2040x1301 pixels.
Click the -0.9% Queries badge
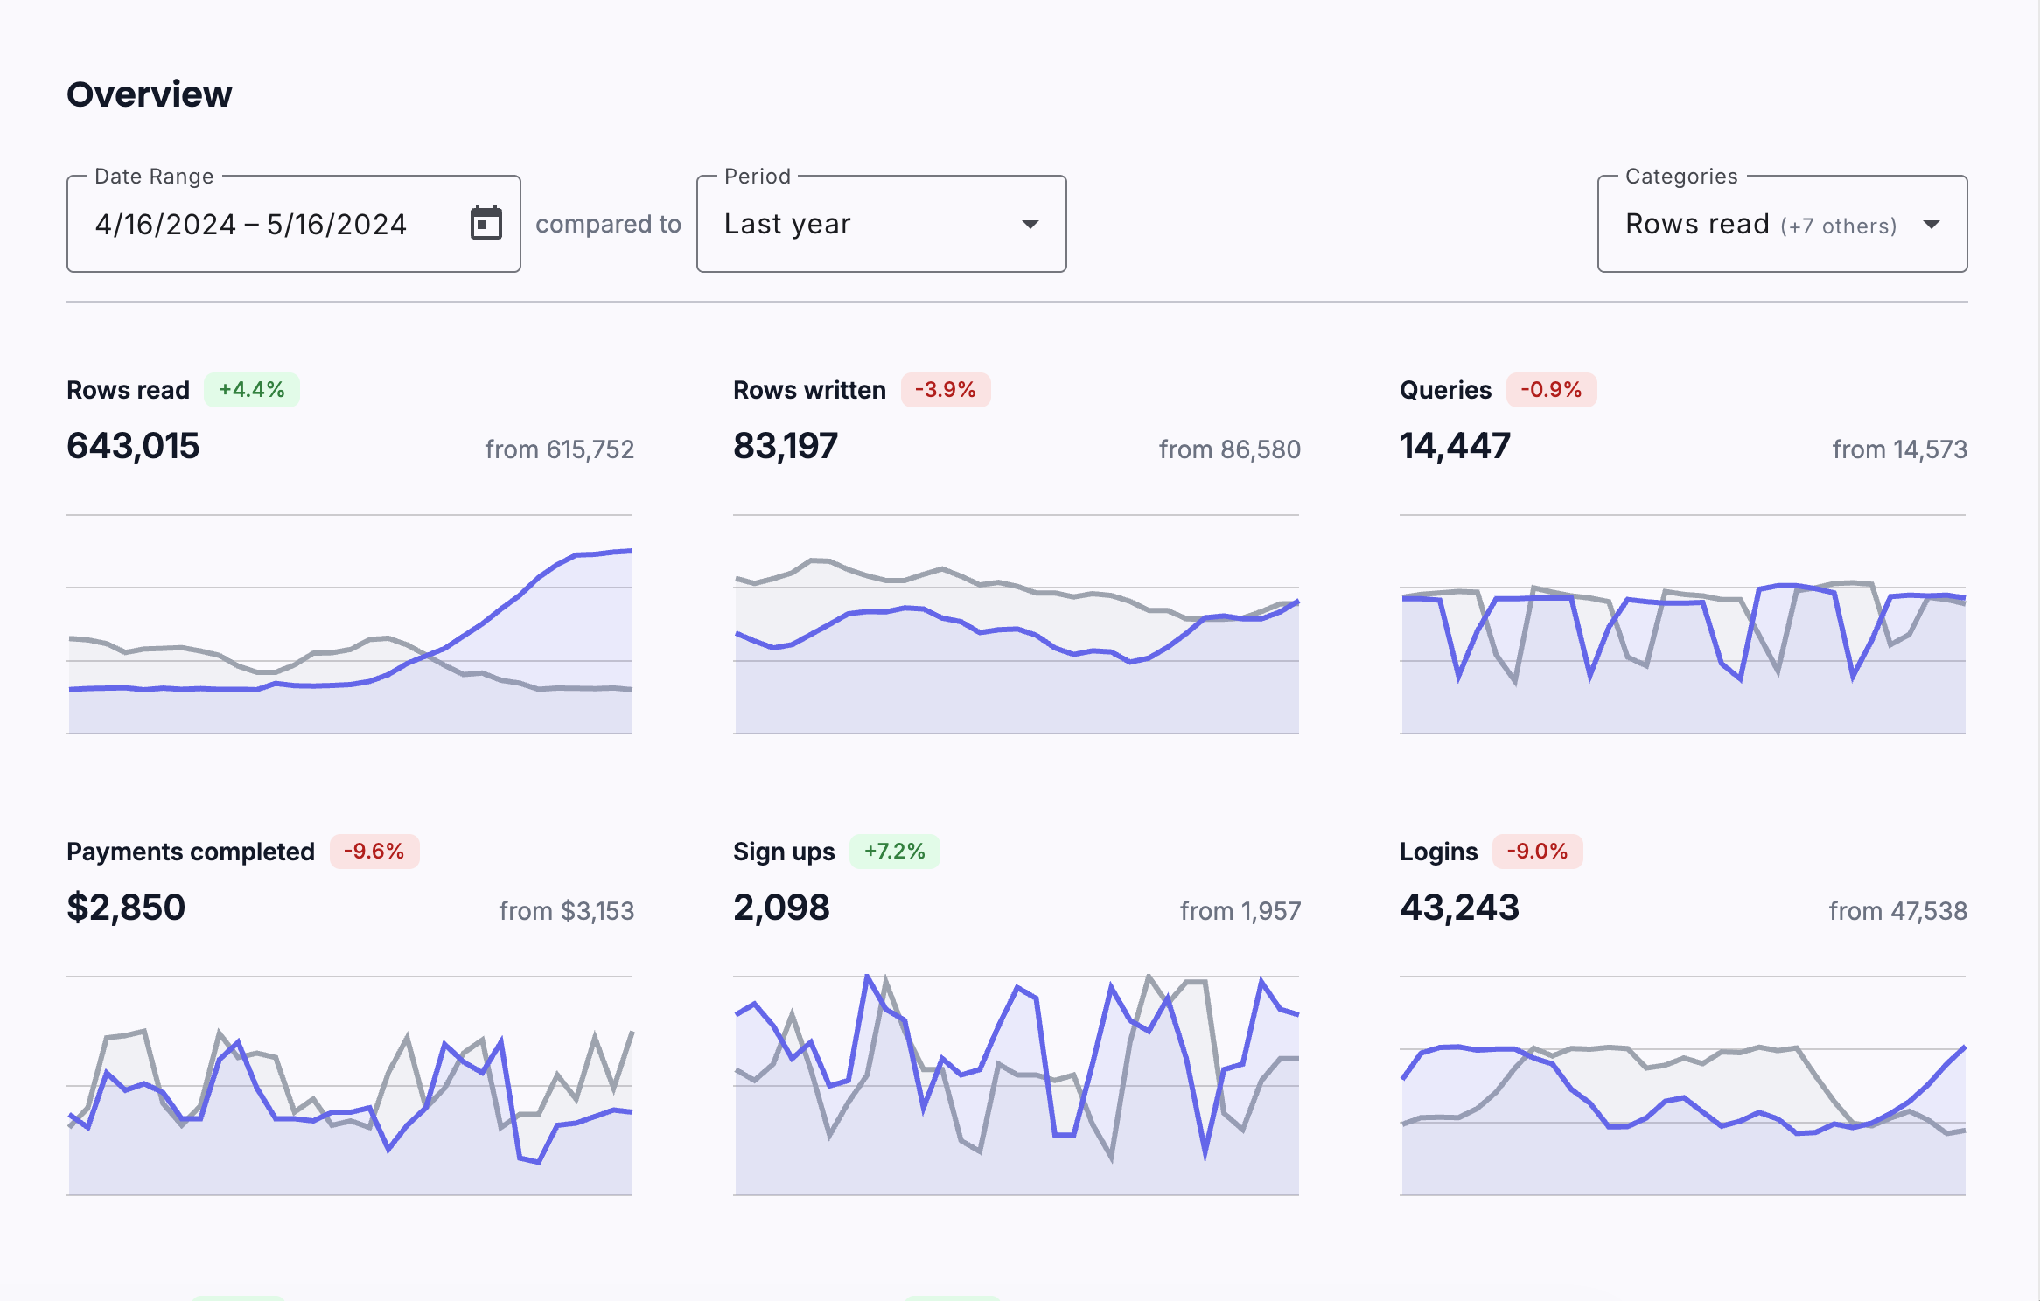1551,390
